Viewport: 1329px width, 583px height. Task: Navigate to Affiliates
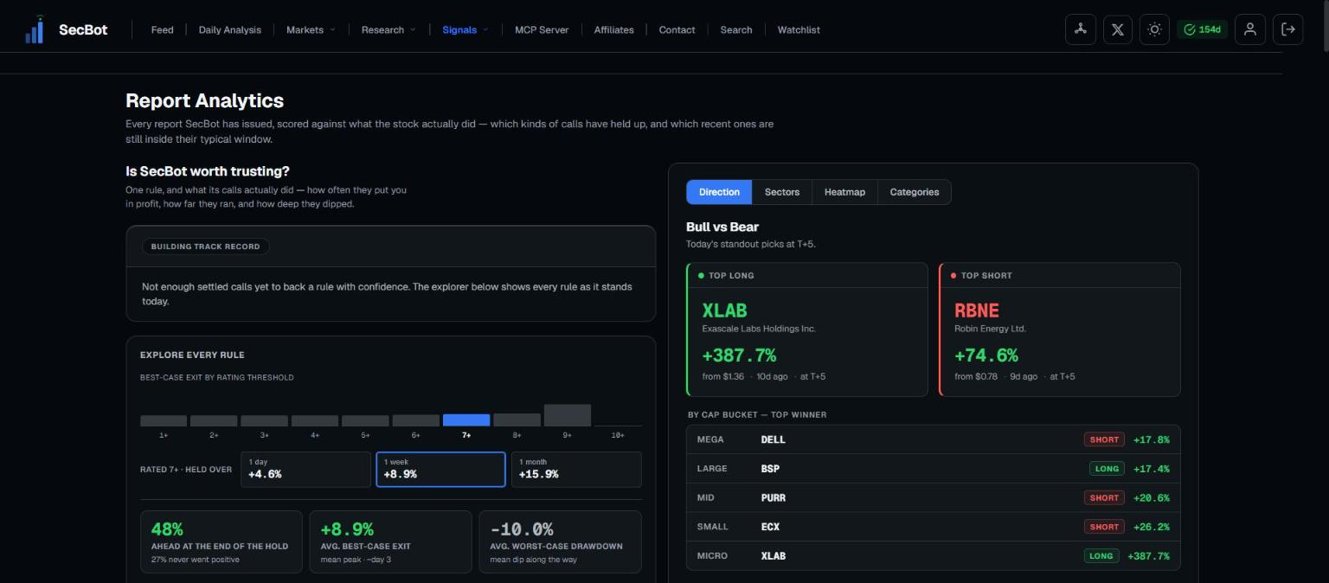click(x=613, y=29)
